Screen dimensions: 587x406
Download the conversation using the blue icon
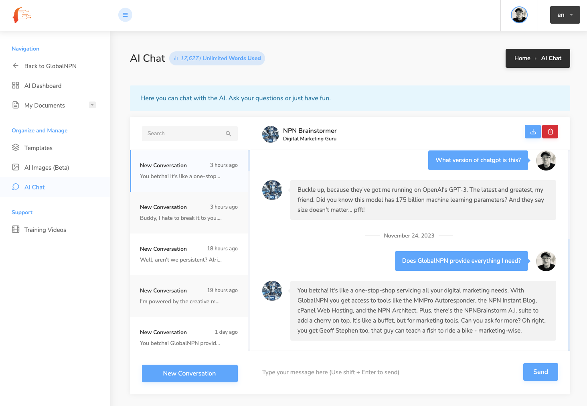[533, 132]
